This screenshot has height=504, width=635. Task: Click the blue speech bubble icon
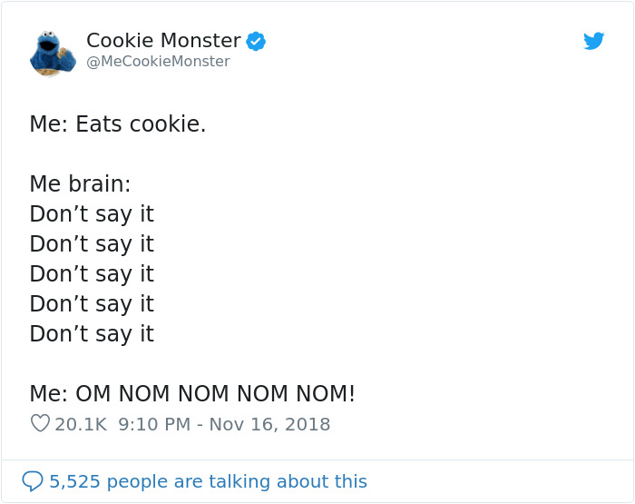(33, 480)
